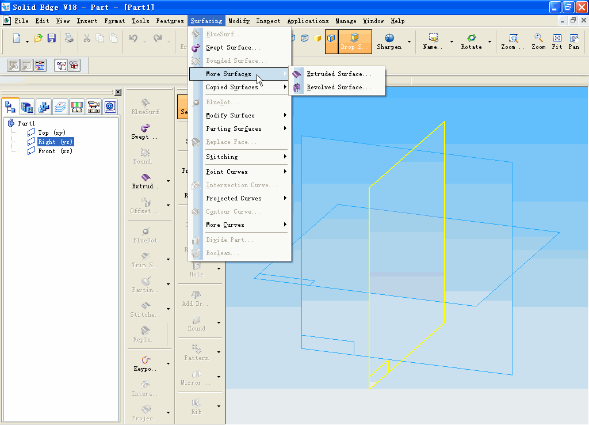589x425 pixels.
Task: Click the Save disk icon
Action: [x=51, y=38]
